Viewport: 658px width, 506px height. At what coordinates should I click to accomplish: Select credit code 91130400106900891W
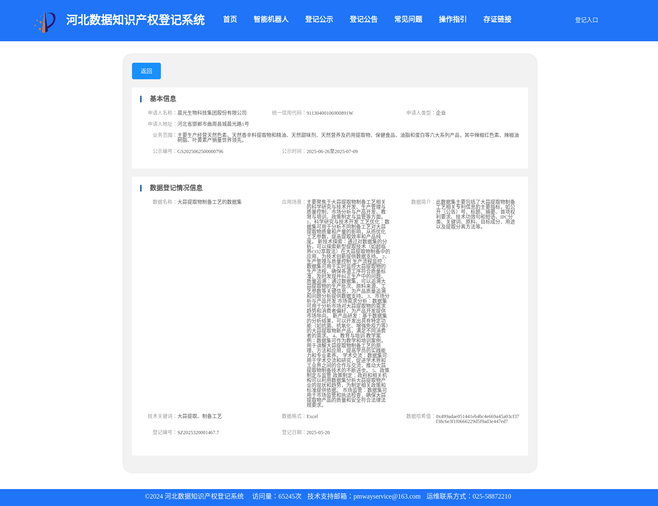pos(330,113)
